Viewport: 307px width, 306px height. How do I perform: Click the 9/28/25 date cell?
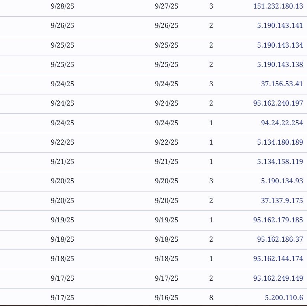coord(62,6)
